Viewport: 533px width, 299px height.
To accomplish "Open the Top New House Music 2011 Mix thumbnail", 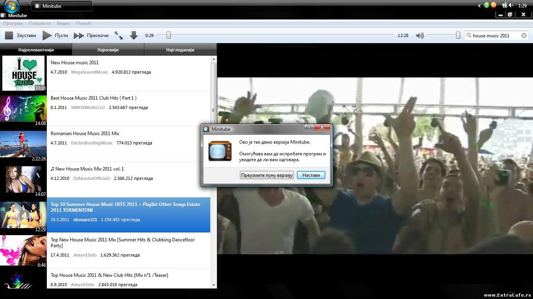I will 23,250.
